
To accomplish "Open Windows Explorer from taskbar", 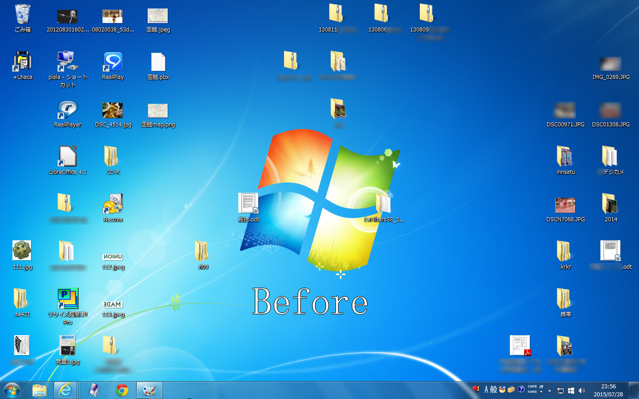I will coord(39,391).
